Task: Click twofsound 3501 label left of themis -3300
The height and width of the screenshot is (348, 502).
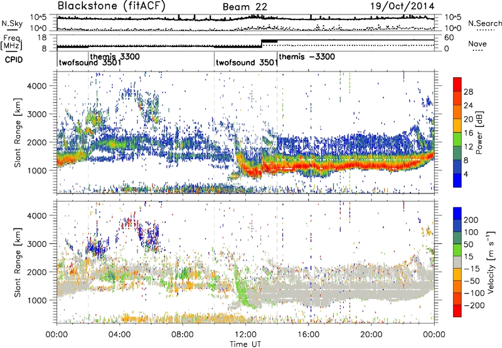Action: pos(247,62)
